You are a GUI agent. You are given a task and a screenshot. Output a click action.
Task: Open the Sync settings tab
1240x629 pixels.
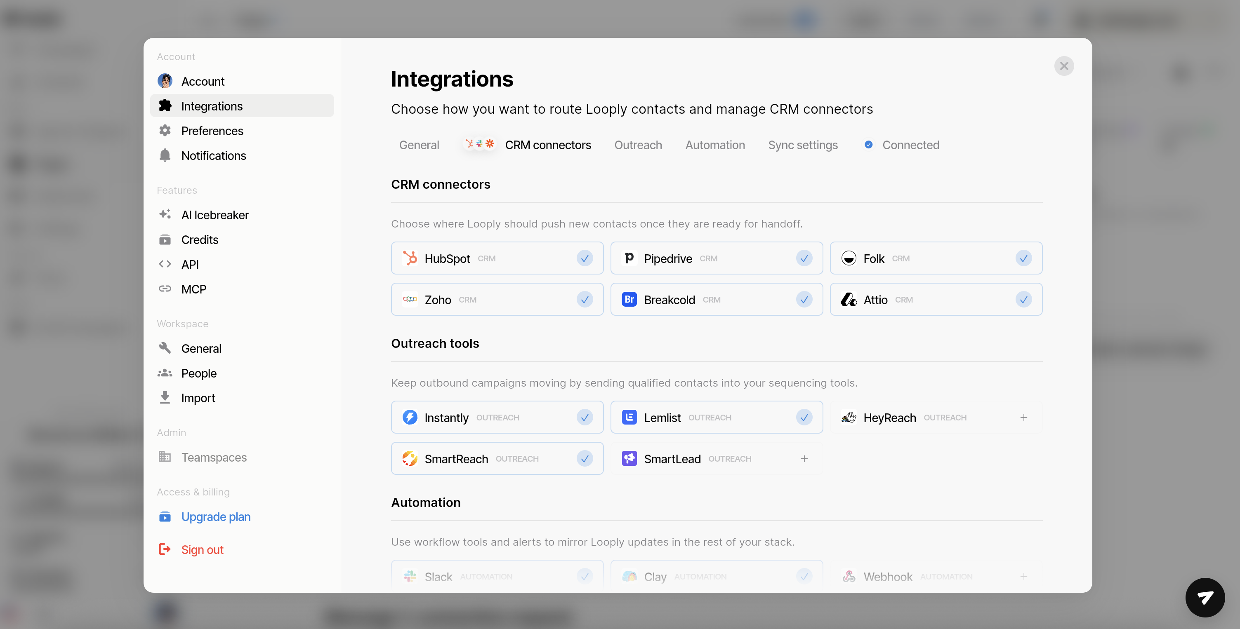(x=803, y=145)
